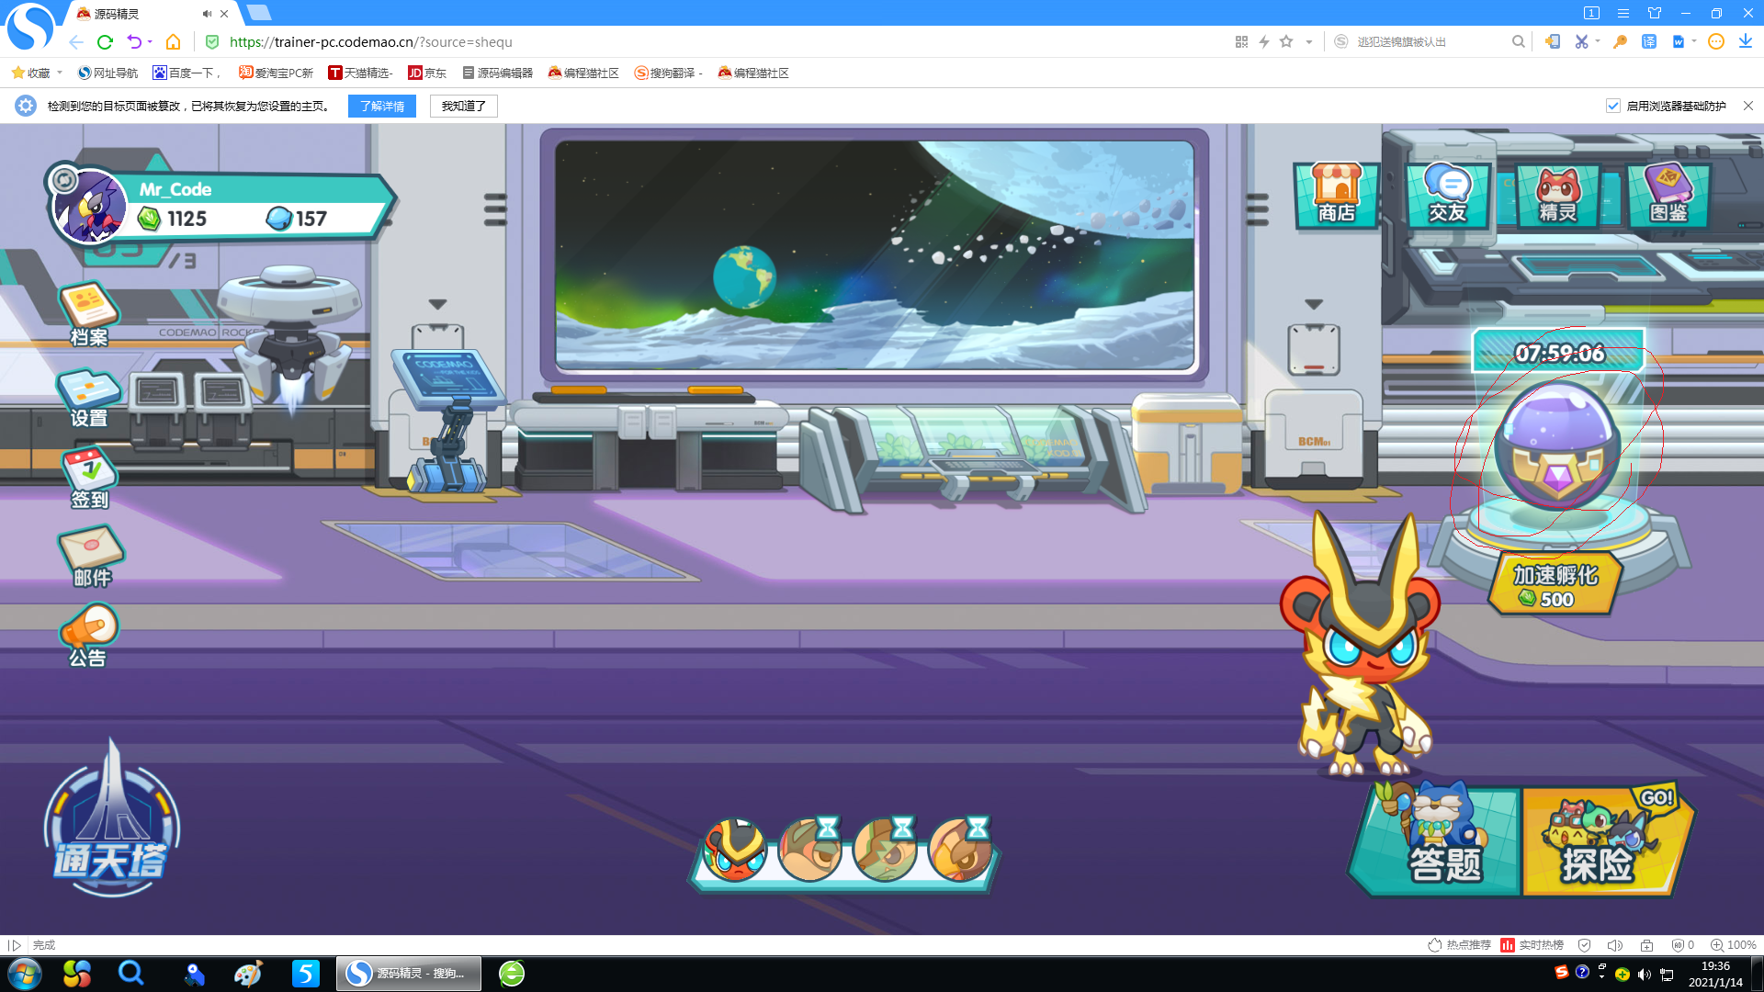Click the taskbar clock showing 19:36
The width and height of the screenshot is (1764, 992).
click(1715, 974)
